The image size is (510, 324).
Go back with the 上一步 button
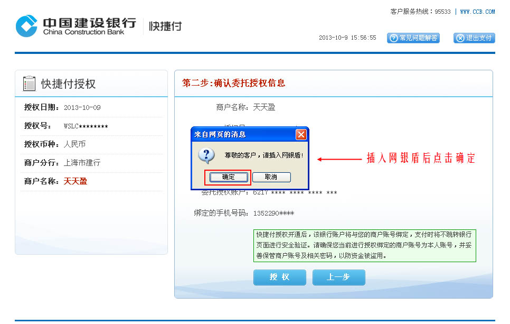coord(338,277)
